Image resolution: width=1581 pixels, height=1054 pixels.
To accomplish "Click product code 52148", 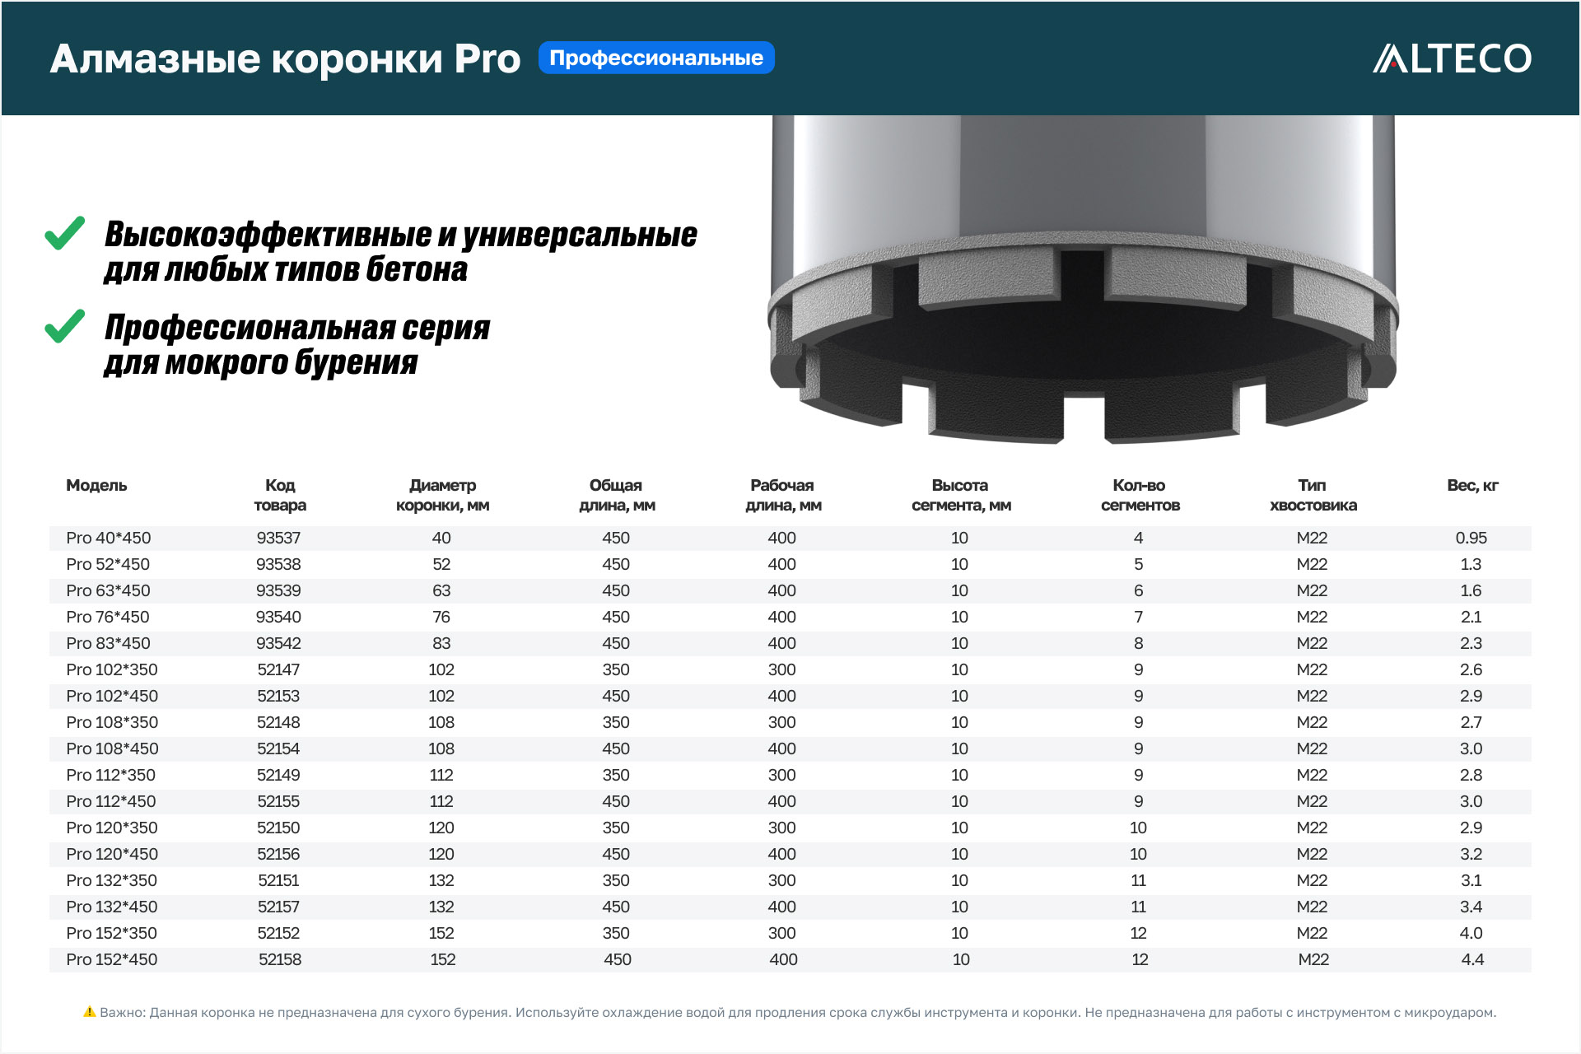I will (278, 722).
